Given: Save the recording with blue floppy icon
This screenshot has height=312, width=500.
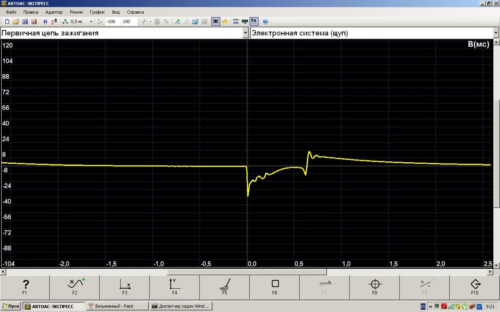Looking at the screenshot, I should tap(25, 21).
